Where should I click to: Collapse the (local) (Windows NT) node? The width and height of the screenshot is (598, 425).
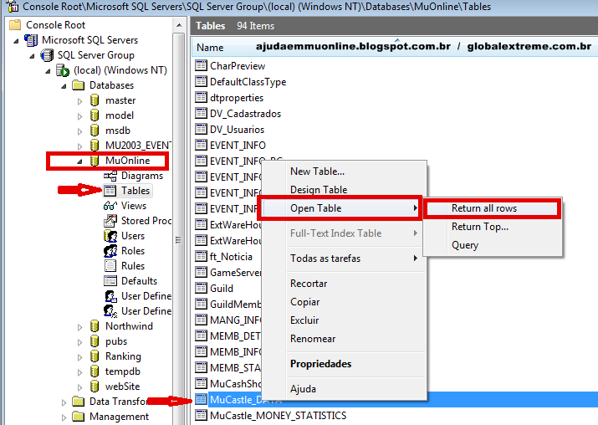(x=48, y=71)
